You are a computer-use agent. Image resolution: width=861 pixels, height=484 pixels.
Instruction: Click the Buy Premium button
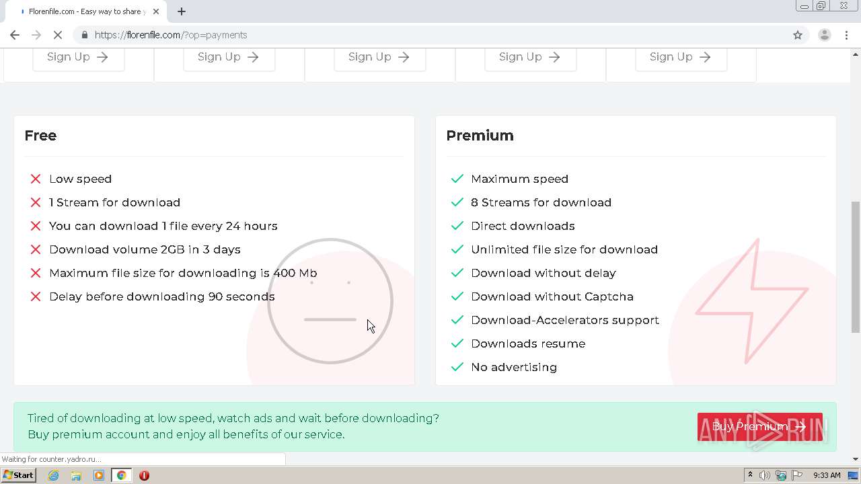(759, 427)
